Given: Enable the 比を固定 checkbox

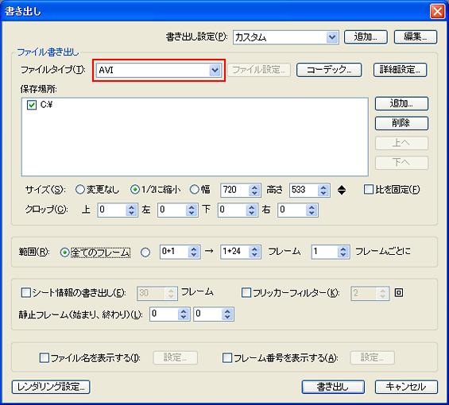Looking at the screenshot, I should click(x=369, y=190).
